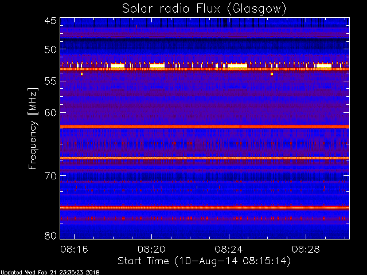This screenshot has height=275, width=367.
Task: Click the 'Start Time (10-Aug-14 08:15:14)' label
Action: (204, 261)
